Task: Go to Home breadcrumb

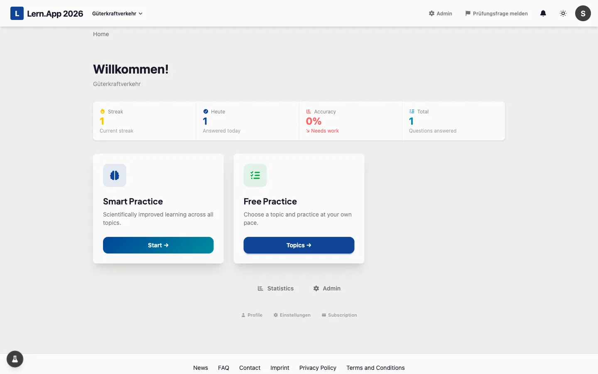Action: point(101,34)
